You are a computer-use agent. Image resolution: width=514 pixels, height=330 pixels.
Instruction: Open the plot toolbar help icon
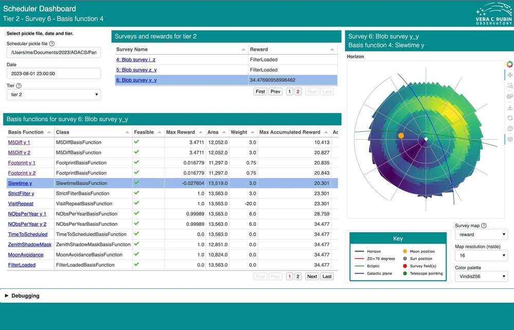(x=509, y=129)
